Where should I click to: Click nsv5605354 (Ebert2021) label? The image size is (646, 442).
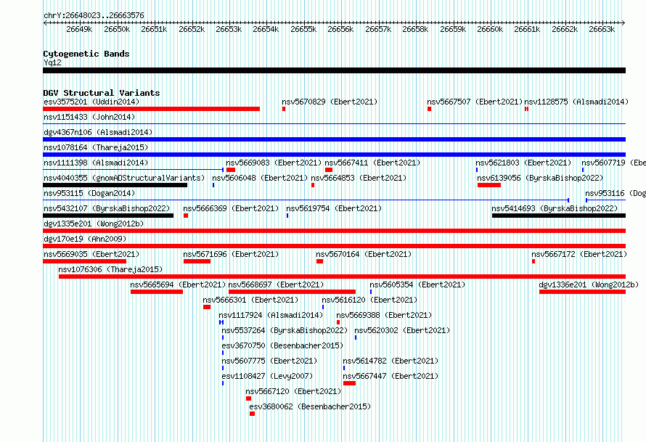(x=417, y=285)
